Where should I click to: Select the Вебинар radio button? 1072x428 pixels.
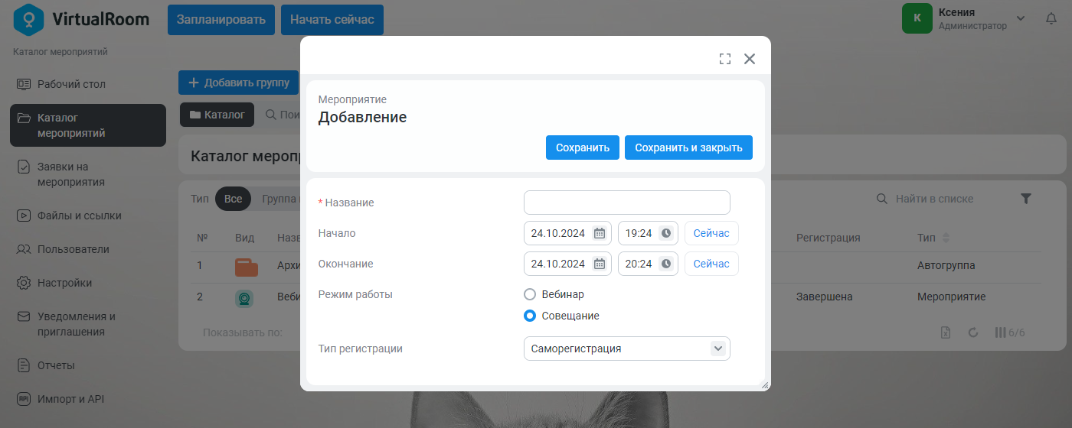pyautogui.click(x=530, y=294)
